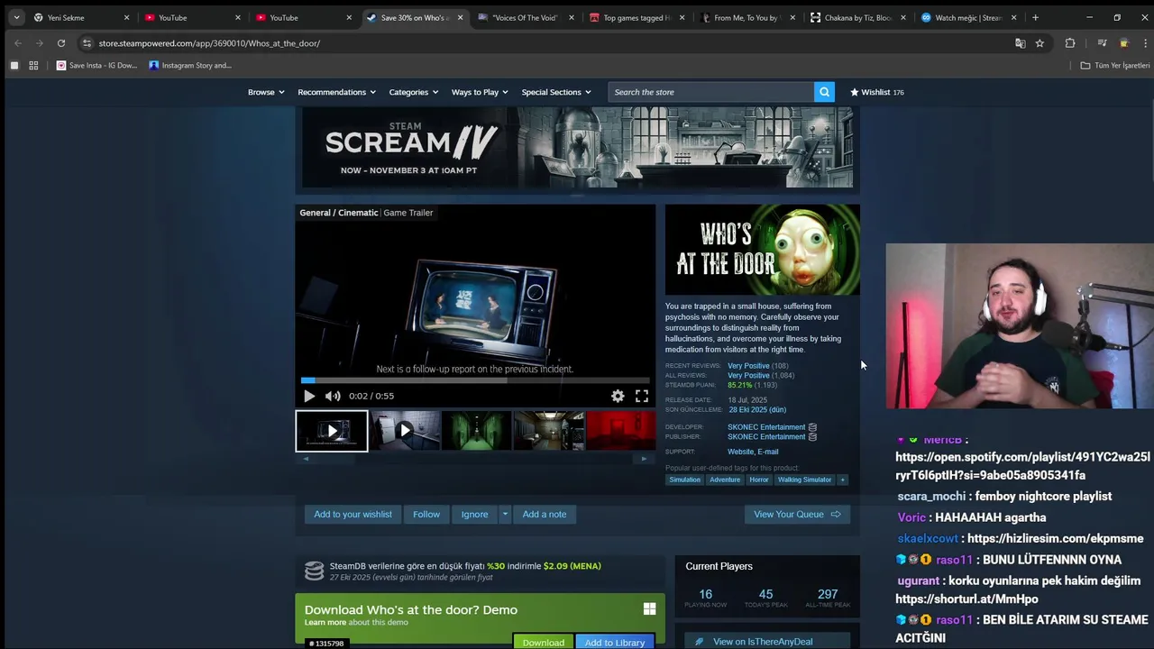This screenshot has height=649, width=1154.
Task: Open the apps grid icon in bookmarks bar
Action: tap(33, 65)
